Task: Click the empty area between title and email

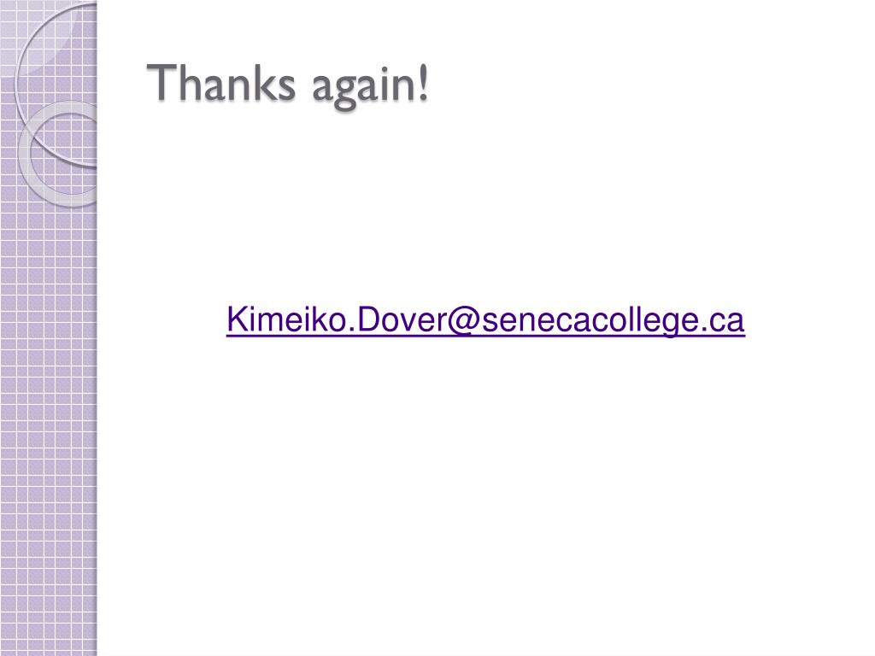Action: click(485, 207)
